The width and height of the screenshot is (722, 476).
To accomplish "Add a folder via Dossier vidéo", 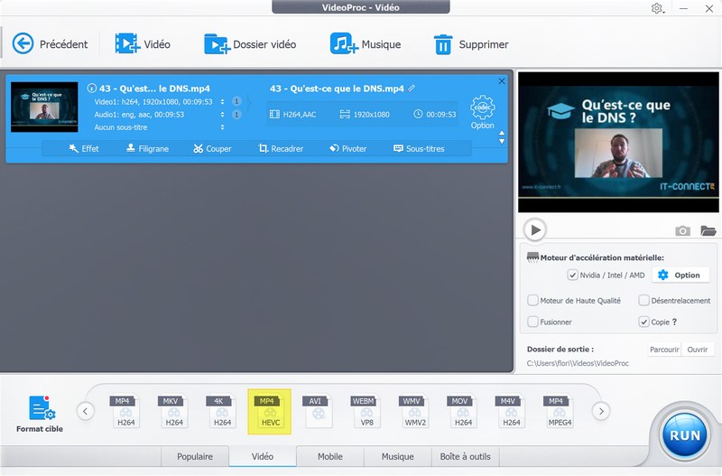I will click(x=250, y=44).
